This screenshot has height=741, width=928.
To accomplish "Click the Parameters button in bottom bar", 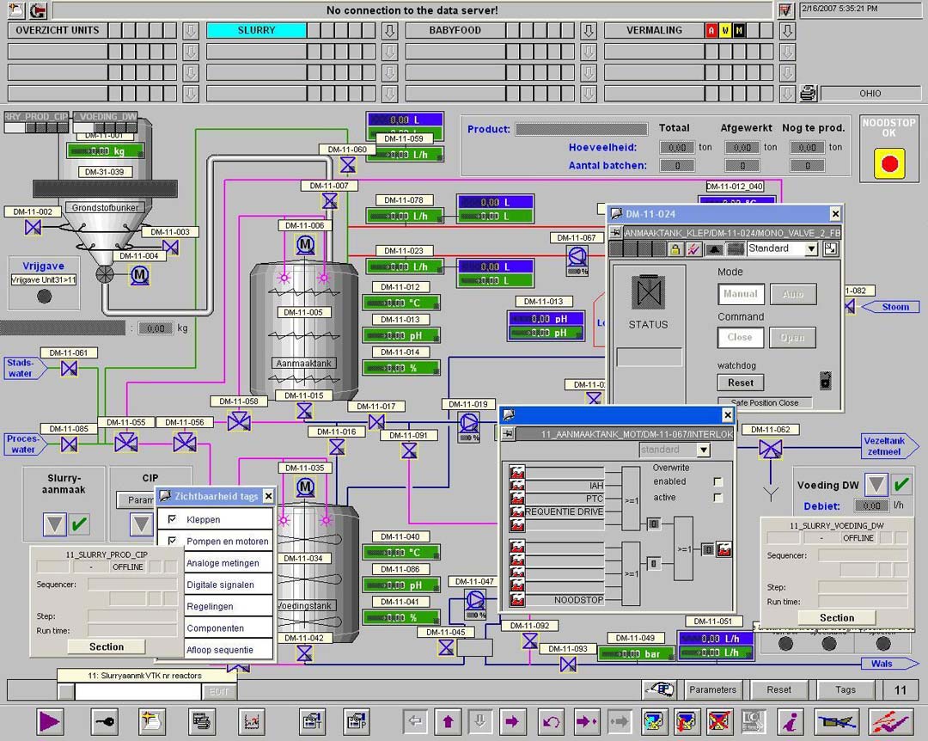I will (712, 689).
